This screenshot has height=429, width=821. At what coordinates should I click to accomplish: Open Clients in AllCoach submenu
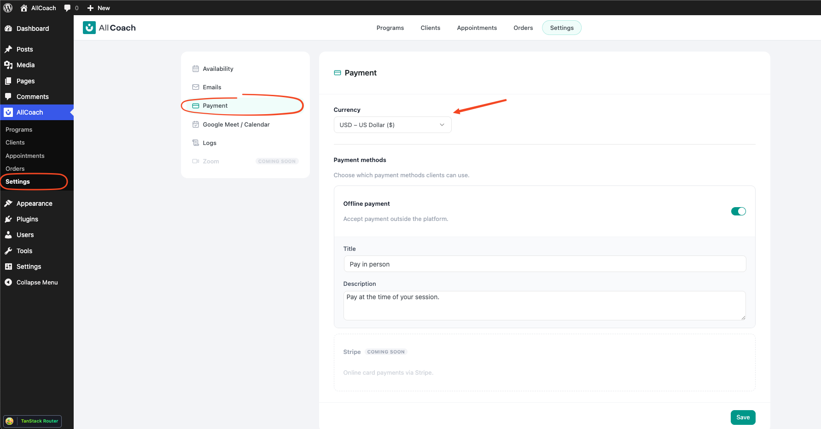15,143
